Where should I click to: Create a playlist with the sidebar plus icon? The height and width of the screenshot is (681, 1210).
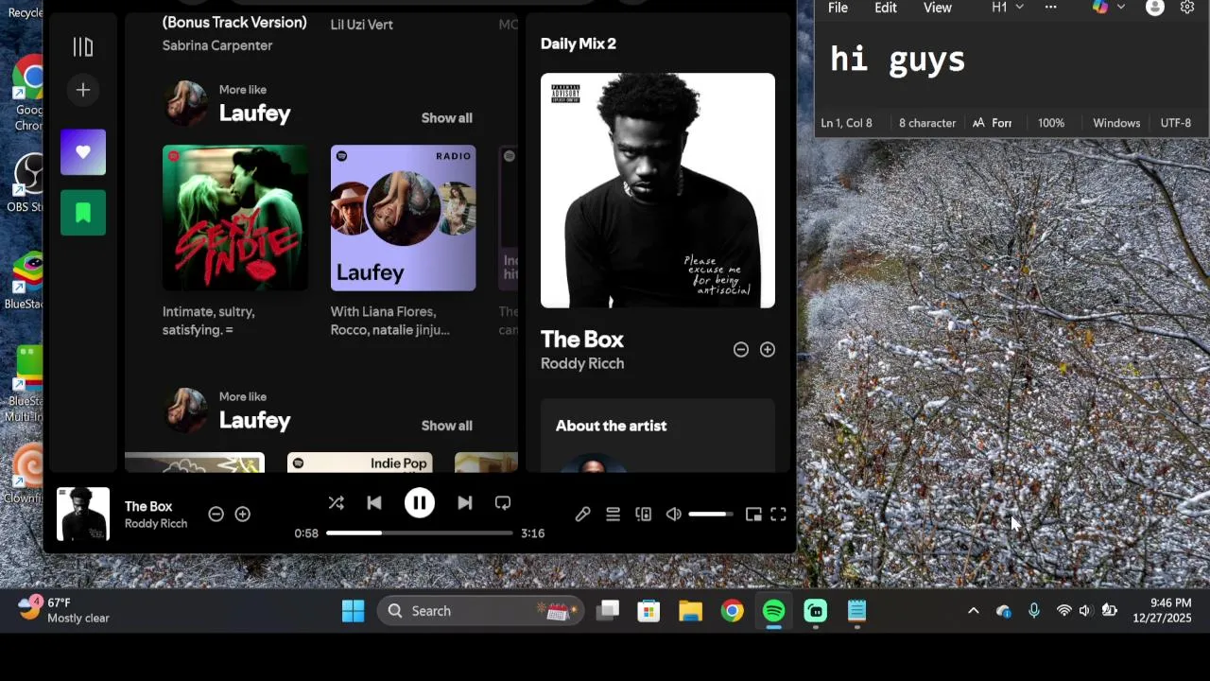pyautogui.click(x=83, y=90)
